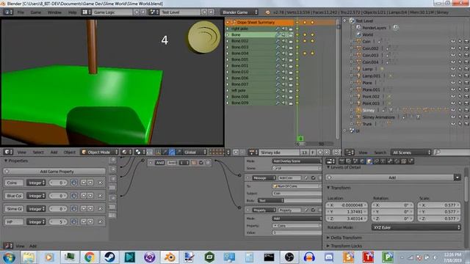
Task: Open the properties editor type icon
Action: tap(330, 161)
